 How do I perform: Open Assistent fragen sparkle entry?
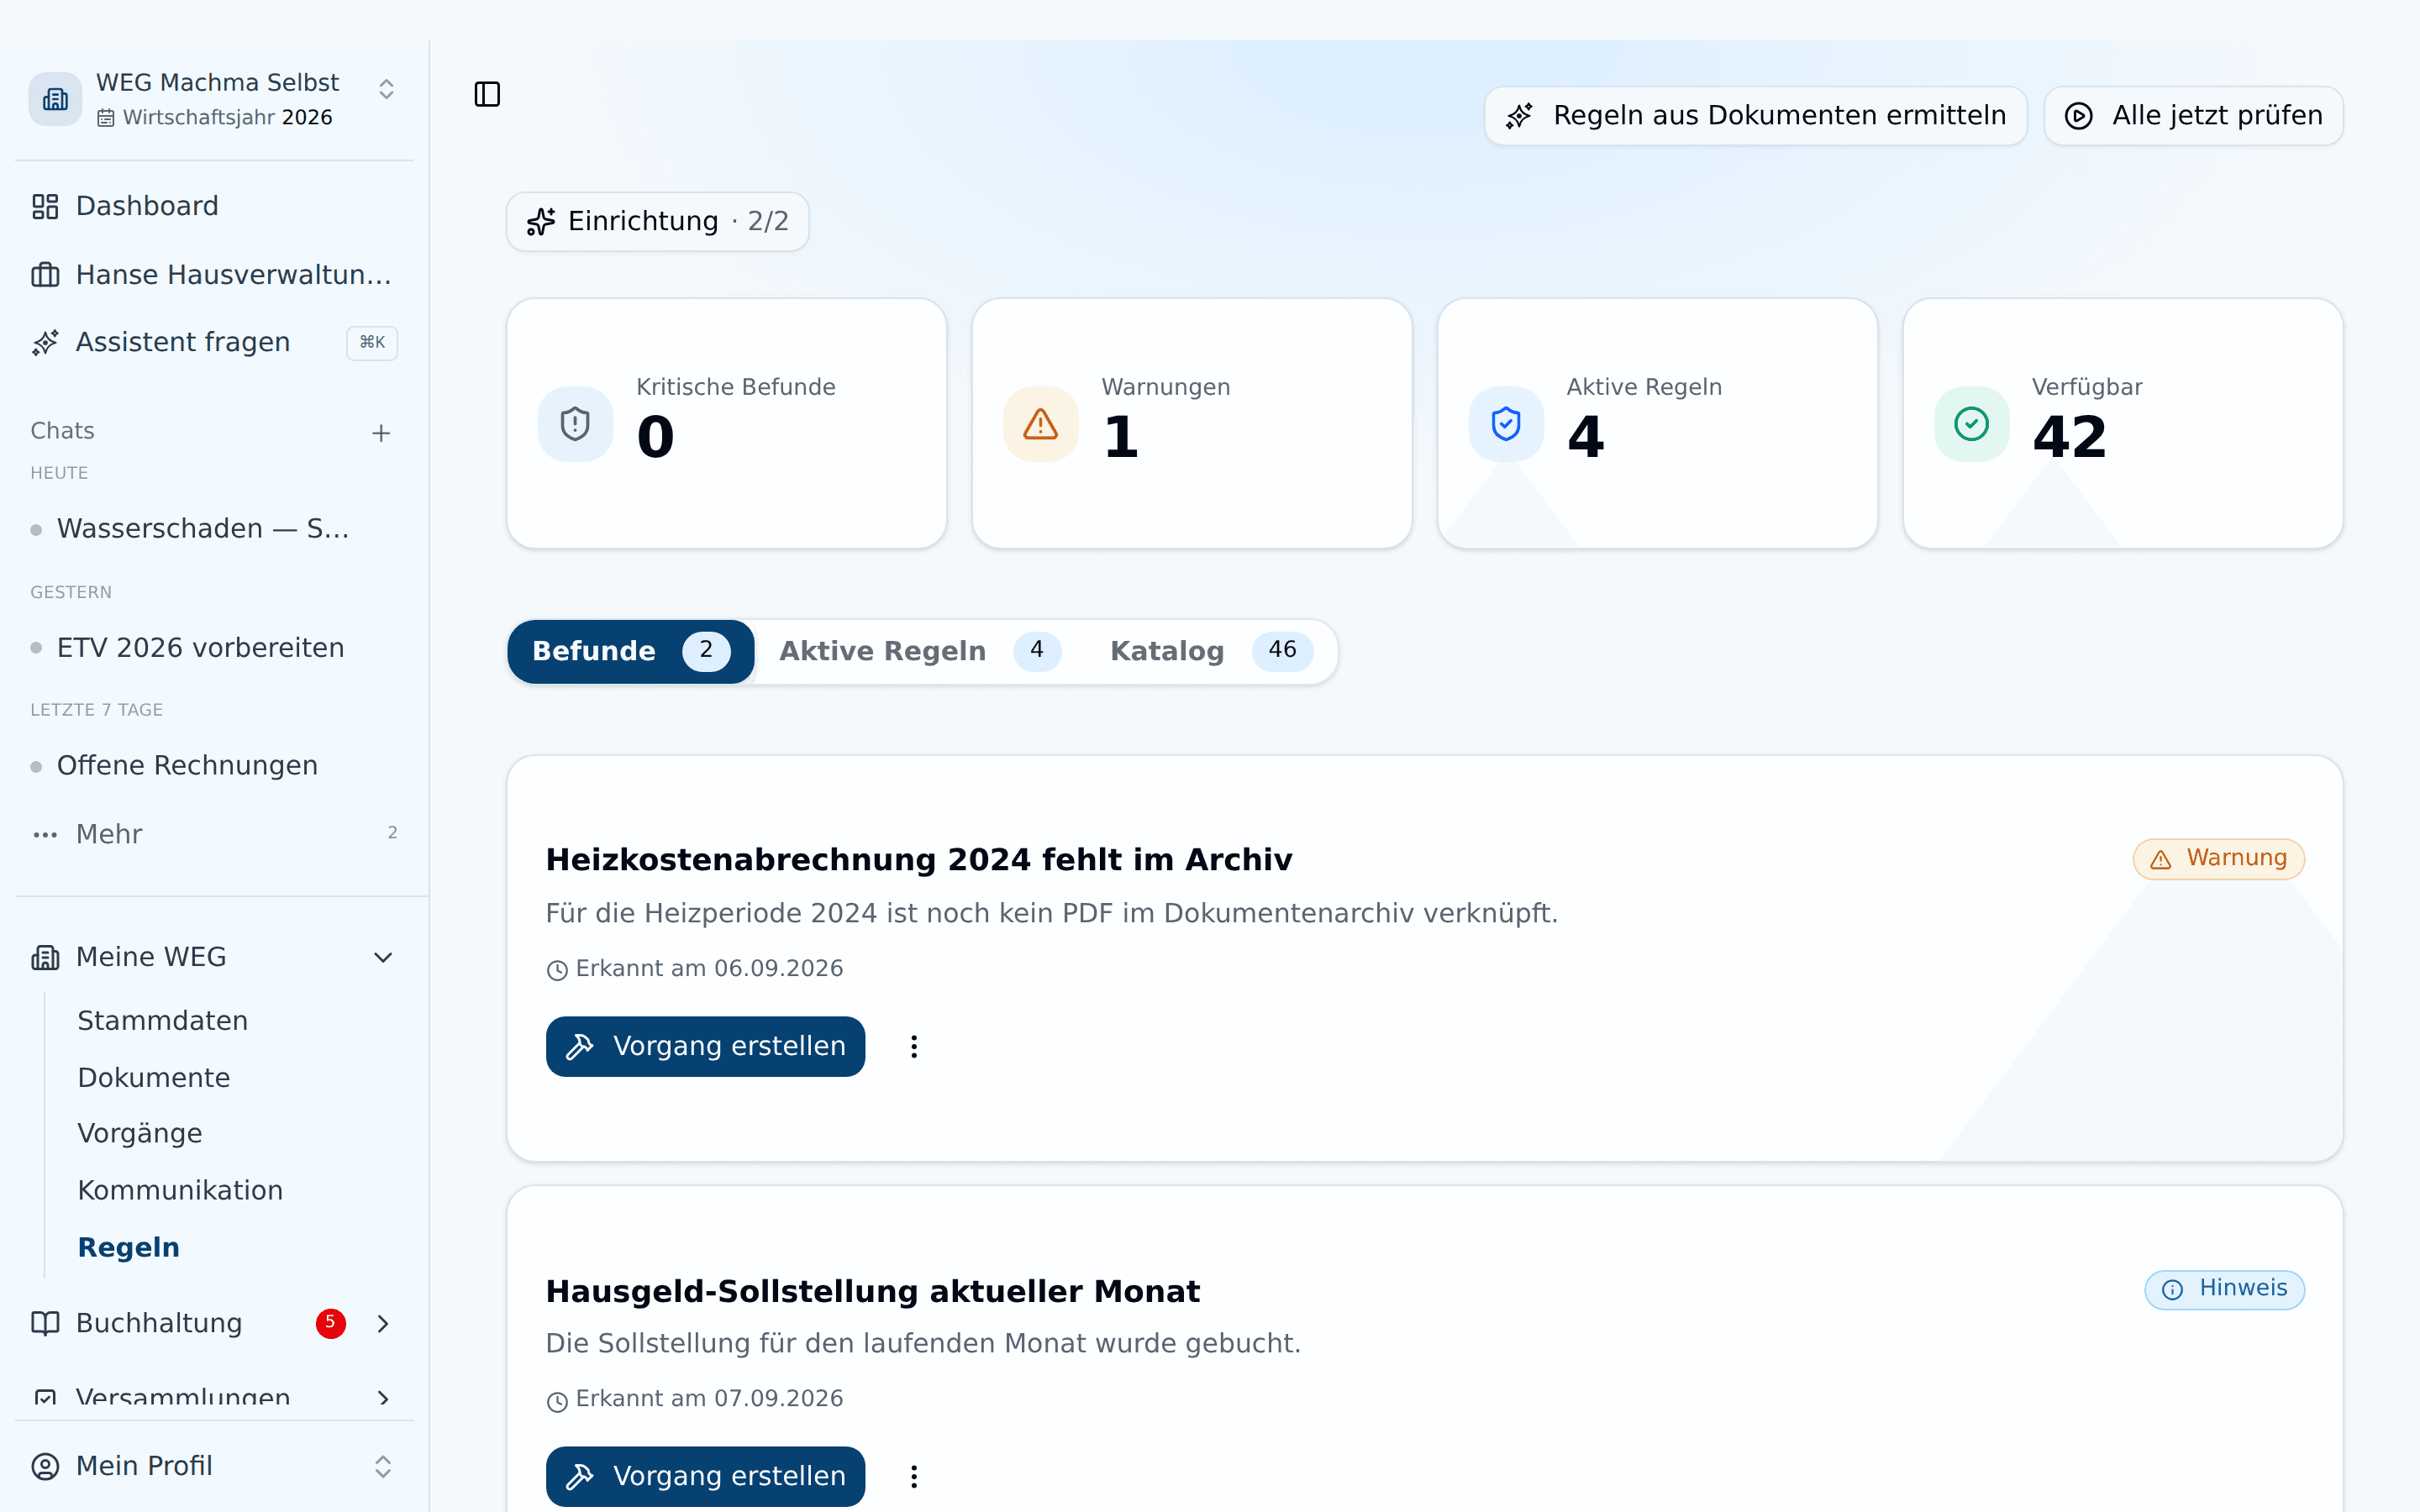click(x=214, y=342)
